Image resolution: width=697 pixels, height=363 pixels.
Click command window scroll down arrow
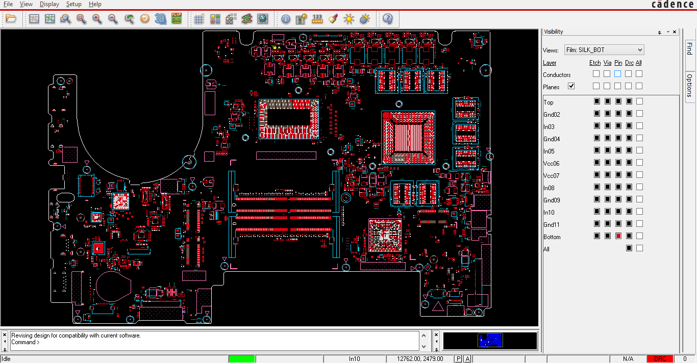pyautogui.click(x=424, y=348)
